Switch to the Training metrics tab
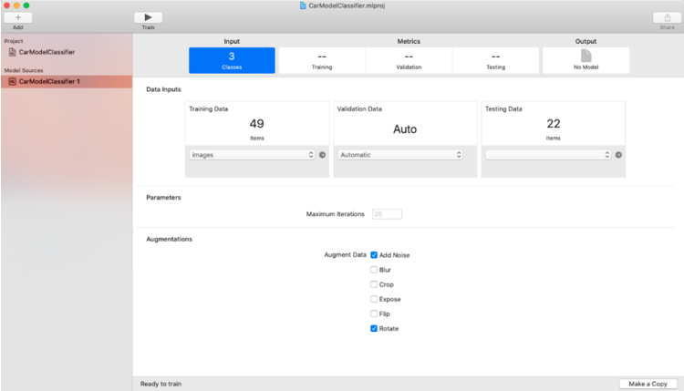684x391 pixels. tap(321, 60)
